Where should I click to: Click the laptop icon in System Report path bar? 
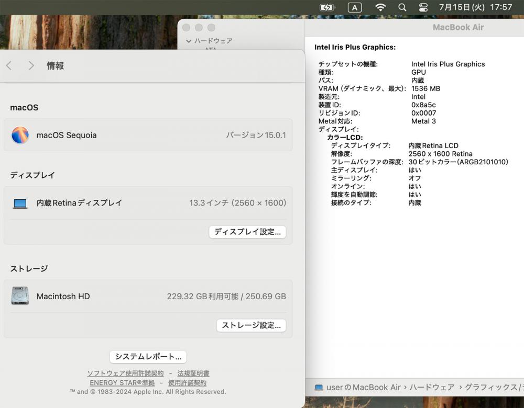click(319, 387)
